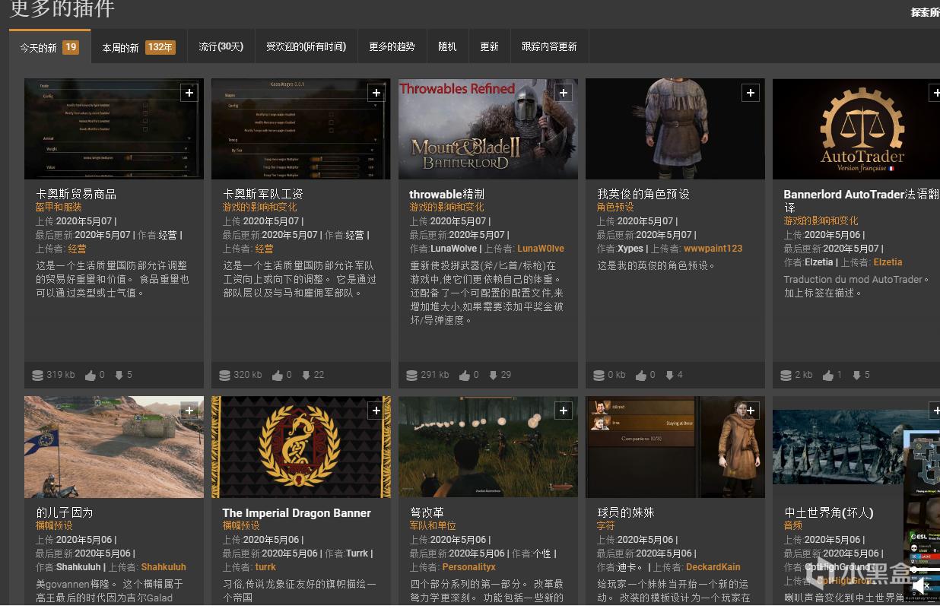Screen dimensions: 940x612
Task: Click 字符 category under 球员的妹妹
Action: click(x=605, y=525)
